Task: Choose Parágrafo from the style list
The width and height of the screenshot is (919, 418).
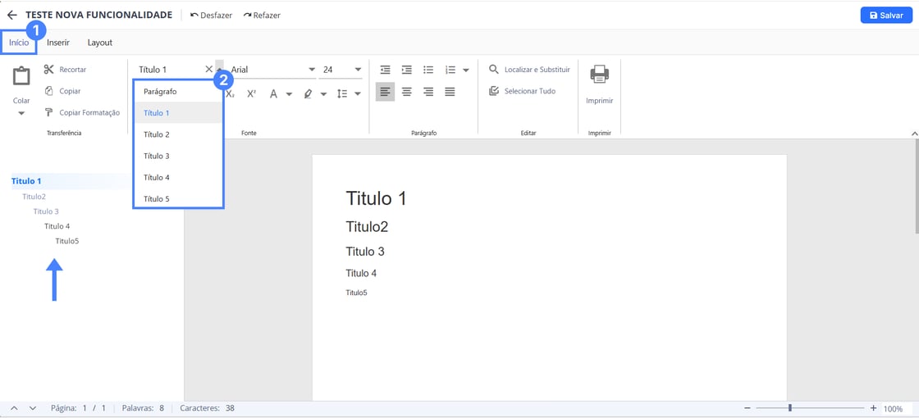Action: click(x=178, y=91)
